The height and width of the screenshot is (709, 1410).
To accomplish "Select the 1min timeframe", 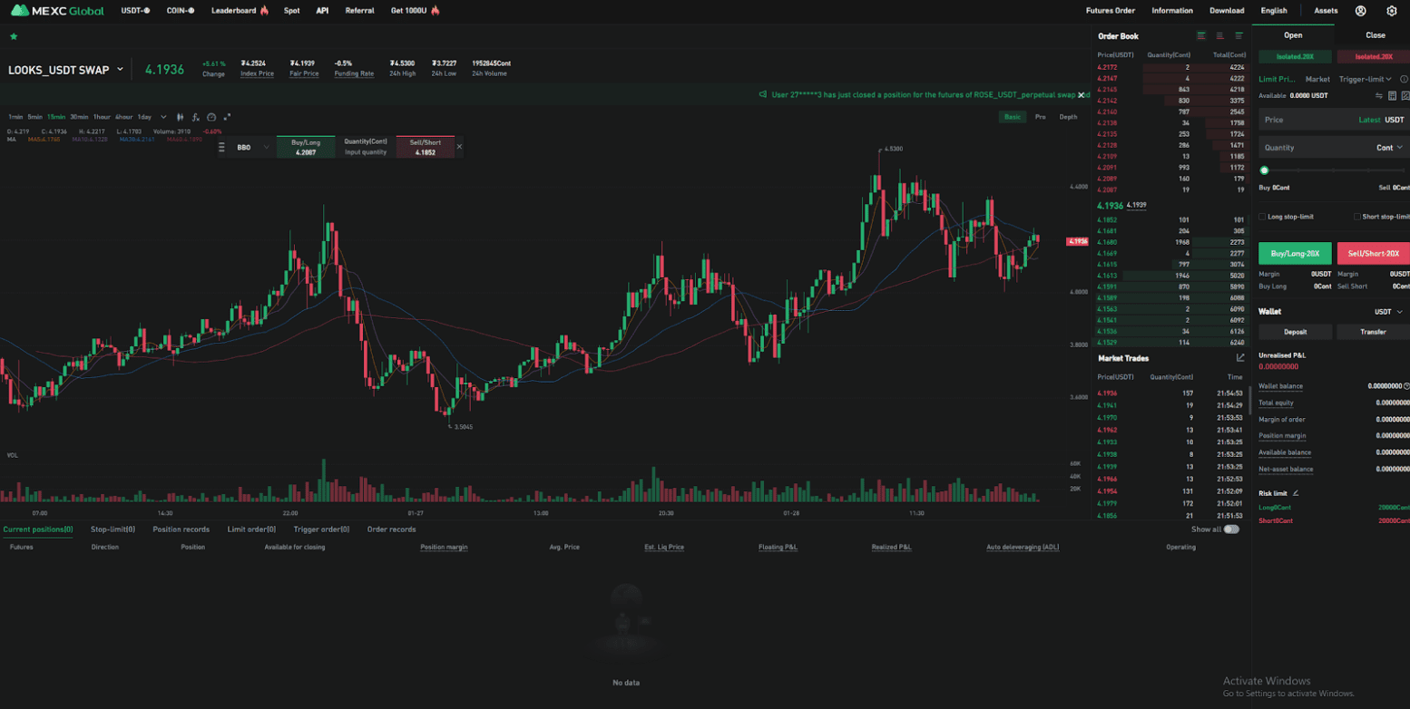I will [15, 117].
